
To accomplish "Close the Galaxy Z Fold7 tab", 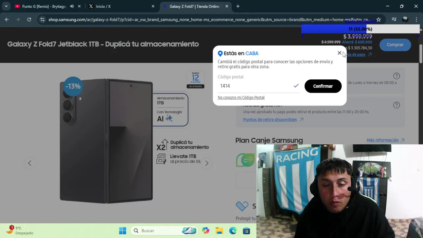I will [x=227, y=6].
